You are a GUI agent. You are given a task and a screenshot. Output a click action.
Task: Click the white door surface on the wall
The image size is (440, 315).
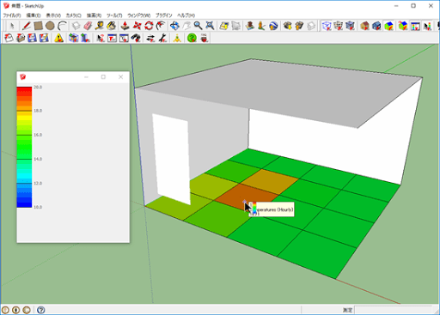pyautogui.click(x=171, y=159)
